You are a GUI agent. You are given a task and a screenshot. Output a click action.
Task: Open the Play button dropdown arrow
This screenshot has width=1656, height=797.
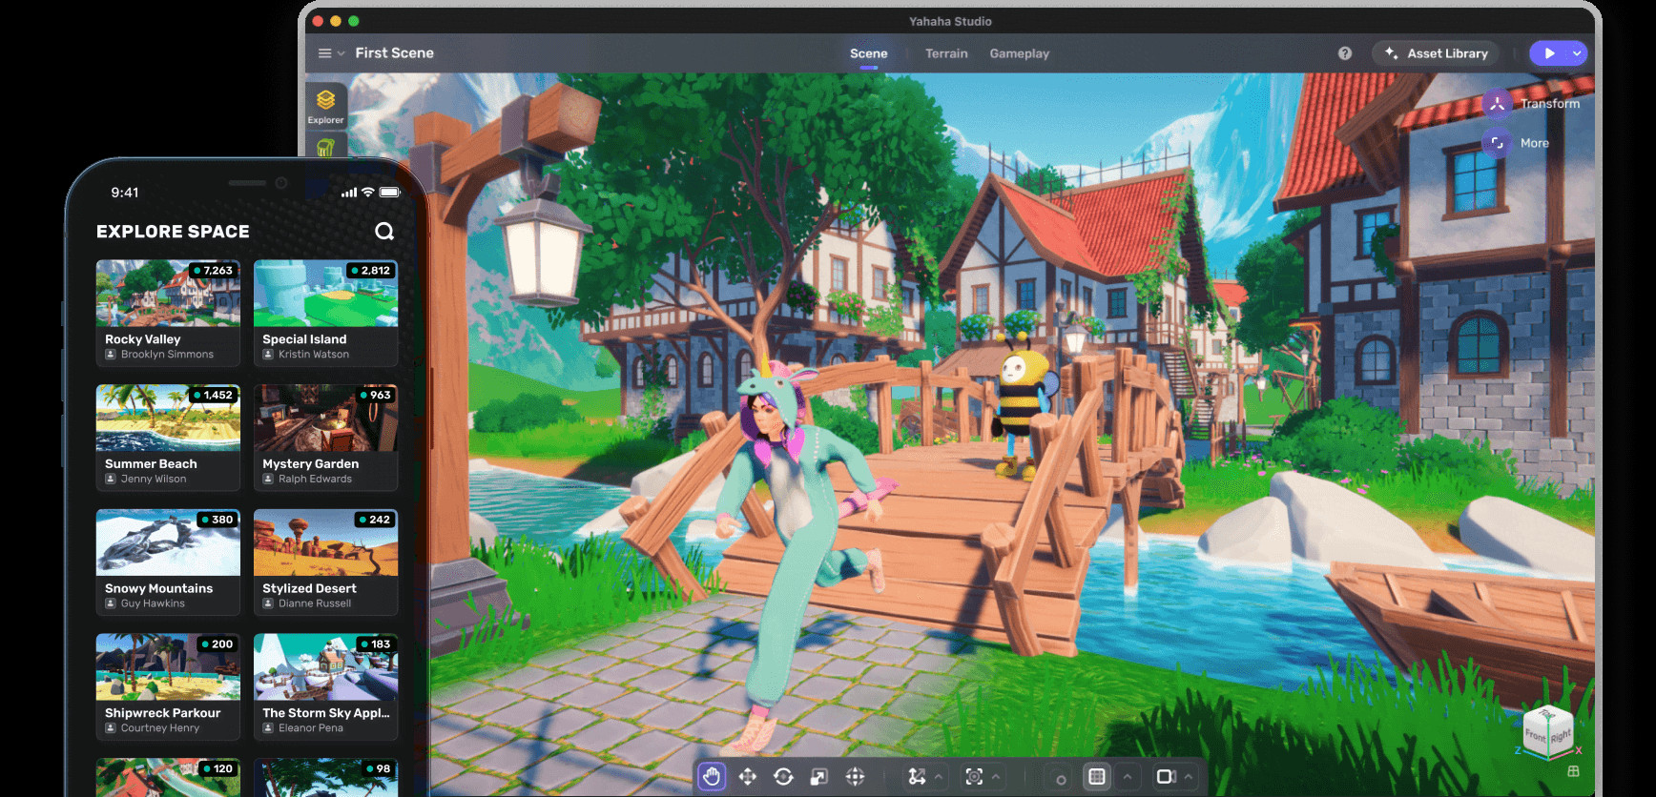[1577, 53]
